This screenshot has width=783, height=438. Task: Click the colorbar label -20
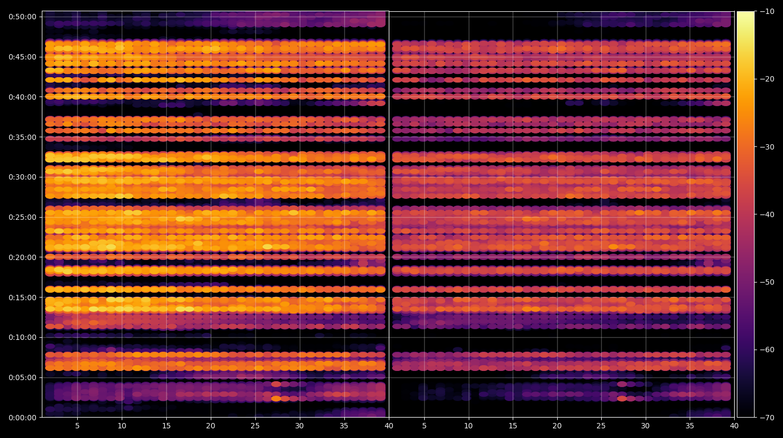767,79
